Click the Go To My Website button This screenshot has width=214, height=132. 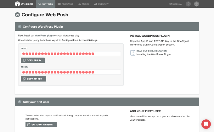(x=41, y=124)
